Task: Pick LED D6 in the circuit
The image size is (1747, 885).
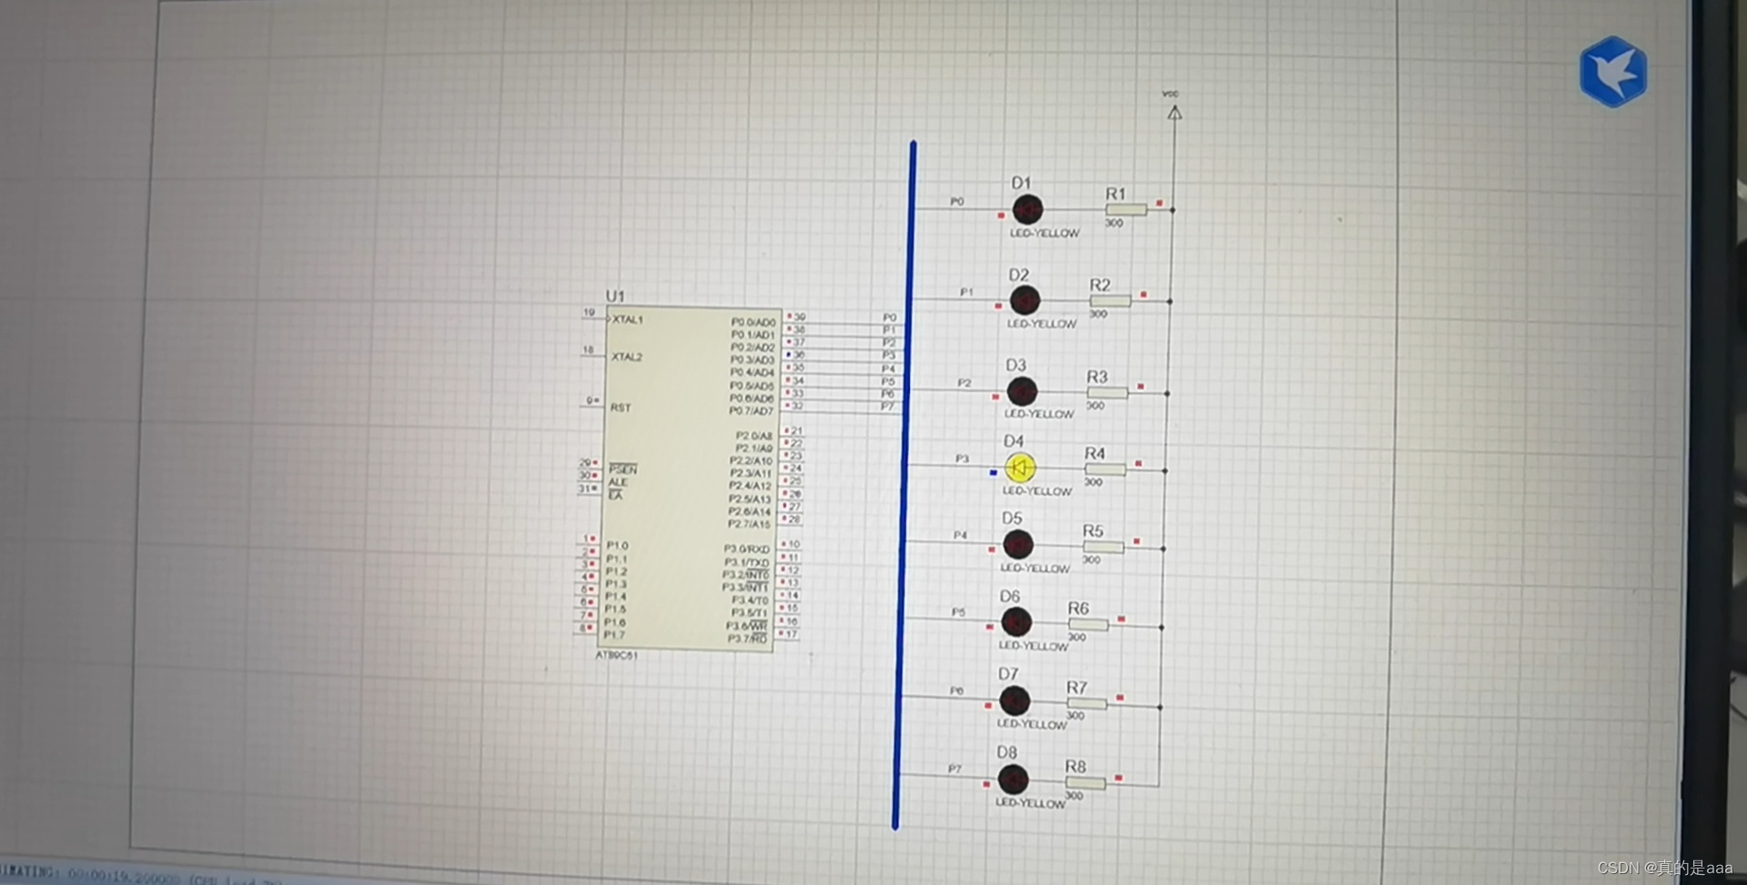Action: pos(1015,622)
